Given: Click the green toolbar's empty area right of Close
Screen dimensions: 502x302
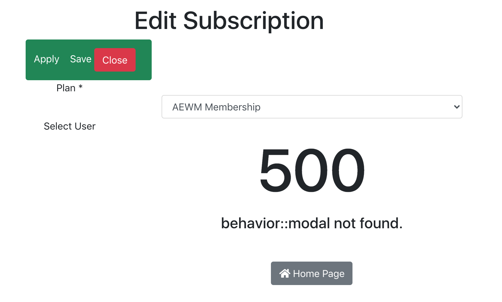Looking at the screenshot, I should 143,60.
